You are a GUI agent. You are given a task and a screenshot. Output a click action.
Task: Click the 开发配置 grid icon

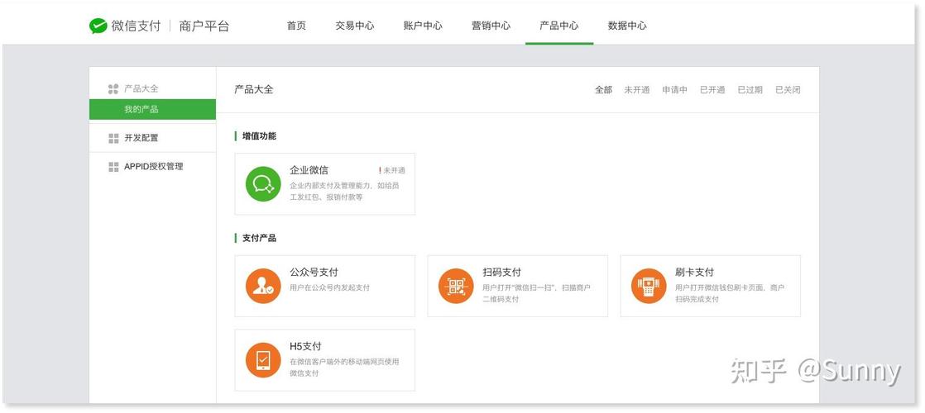click(113, 138)
